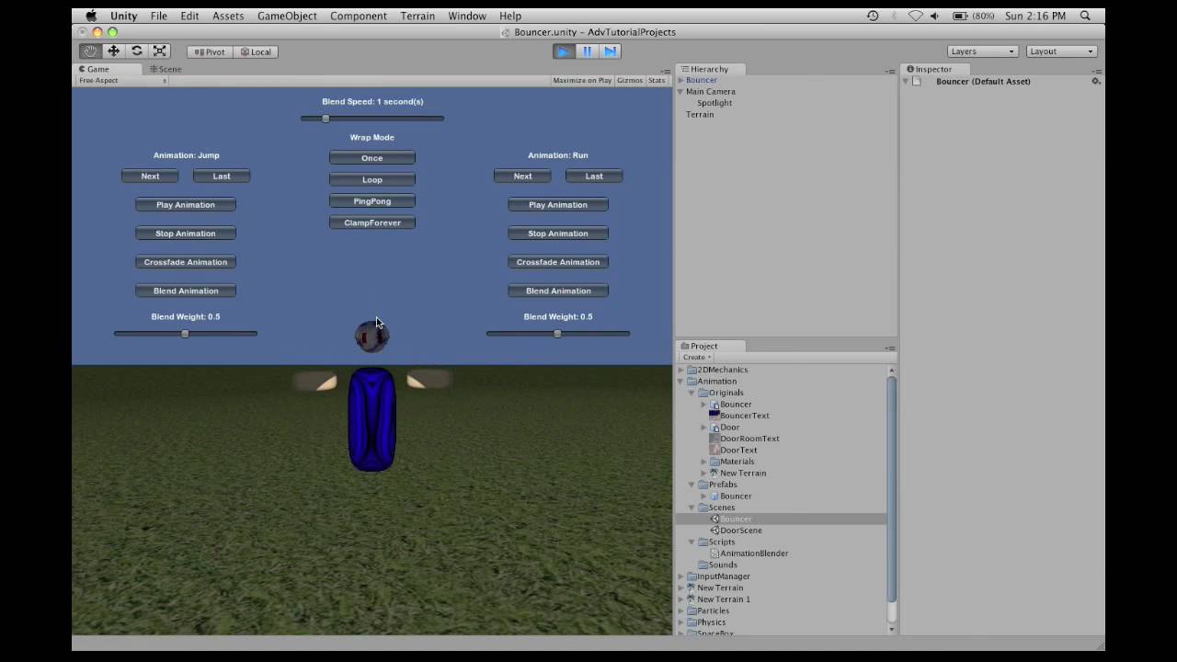Toggle Maximize on Play
The height and width of the screenshot is (662, 1177).
coord(582,80)
